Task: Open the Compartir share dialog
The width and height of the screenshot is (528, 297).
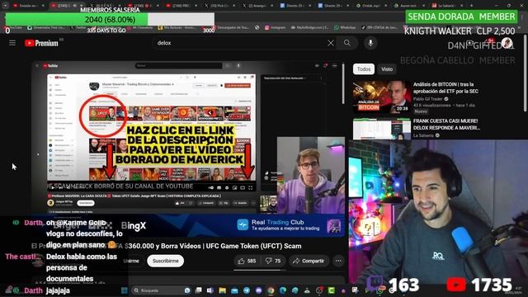Action: (x=309, y=261)
